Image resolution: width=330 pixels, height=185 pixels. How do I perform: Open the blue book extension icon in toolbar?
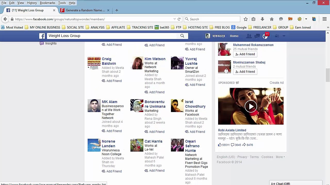(x=314, y=19)
